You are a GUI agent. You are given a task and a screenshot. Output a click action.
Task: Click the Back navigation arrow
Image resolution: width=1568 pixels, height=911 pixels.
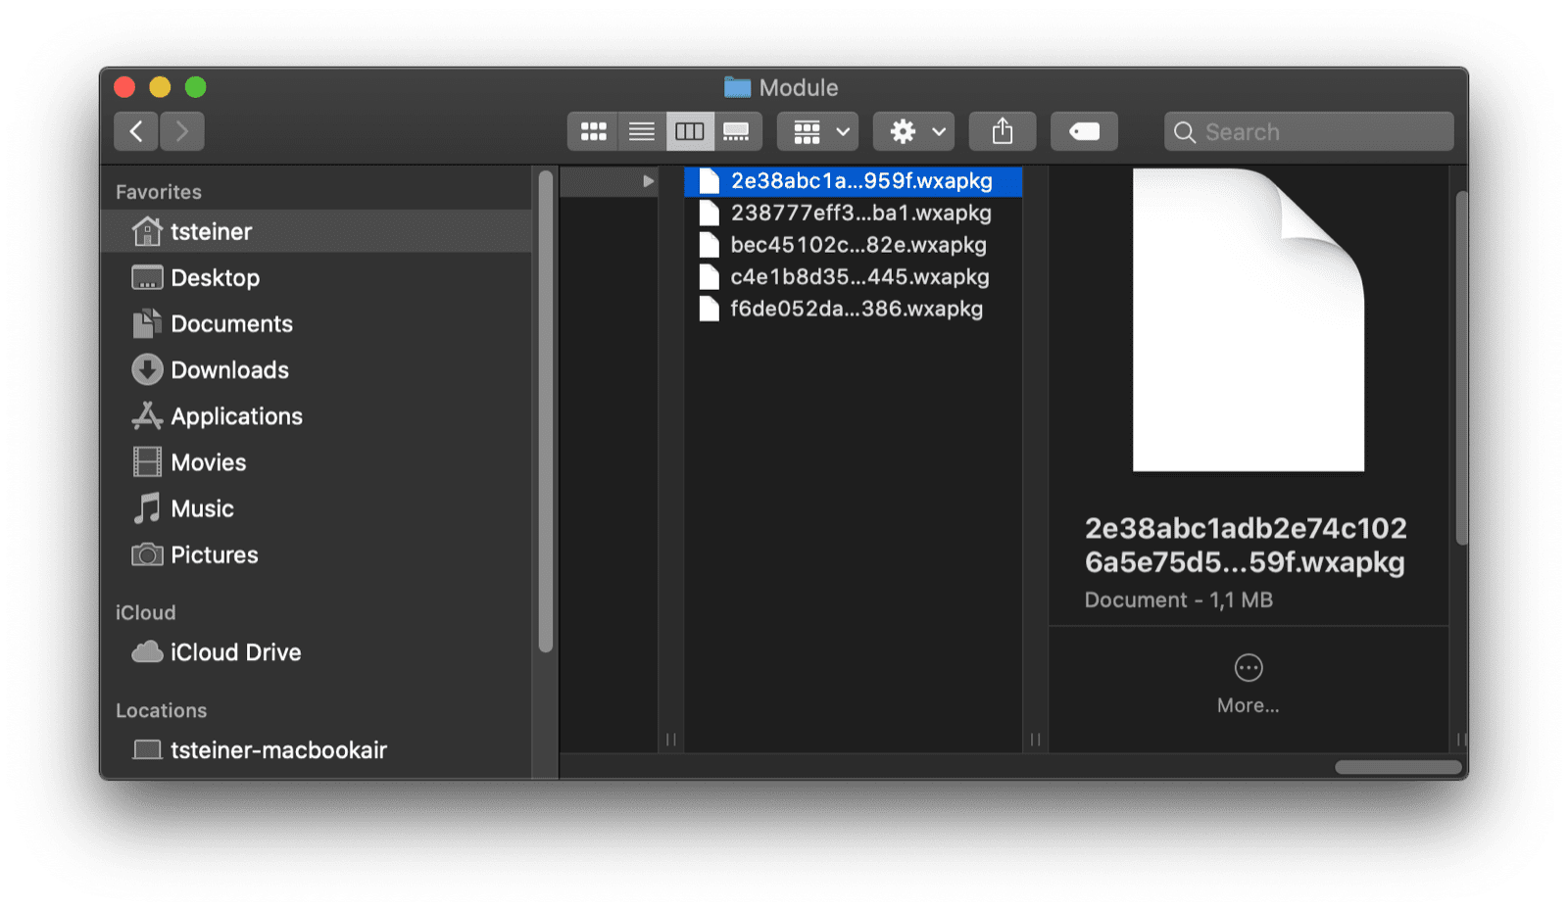coord(135,130)
